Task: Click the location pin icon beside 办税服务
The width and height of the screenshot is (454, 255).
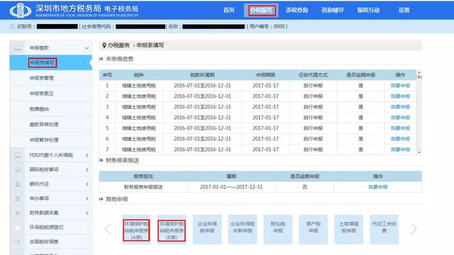Action: 104,45
